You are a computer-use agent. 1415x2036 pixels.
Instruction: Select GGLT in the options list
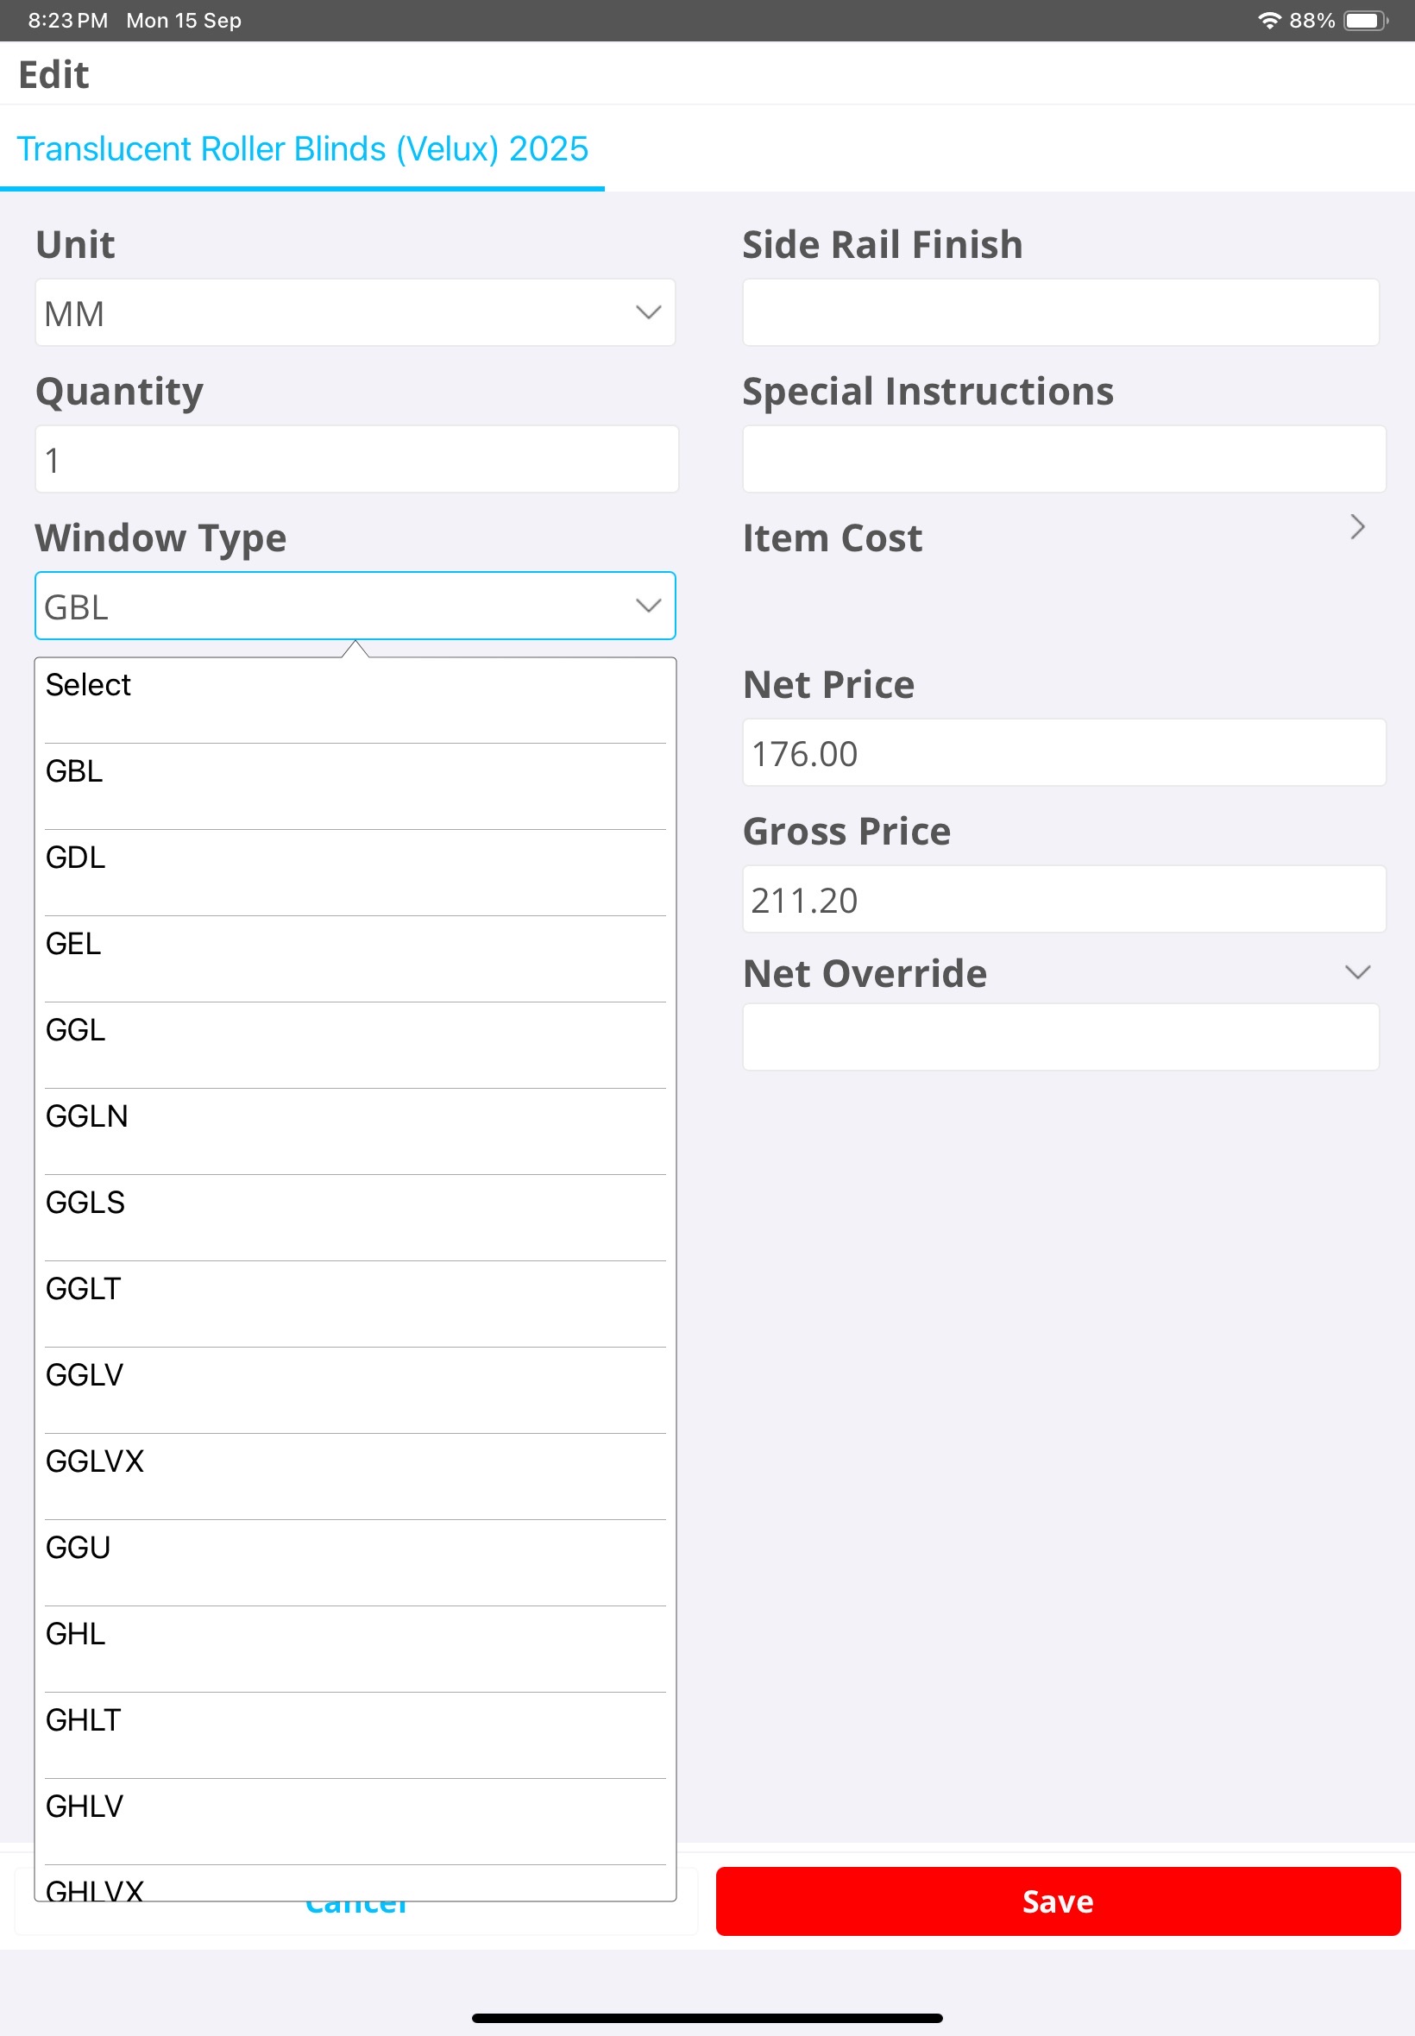point(355,1289)
